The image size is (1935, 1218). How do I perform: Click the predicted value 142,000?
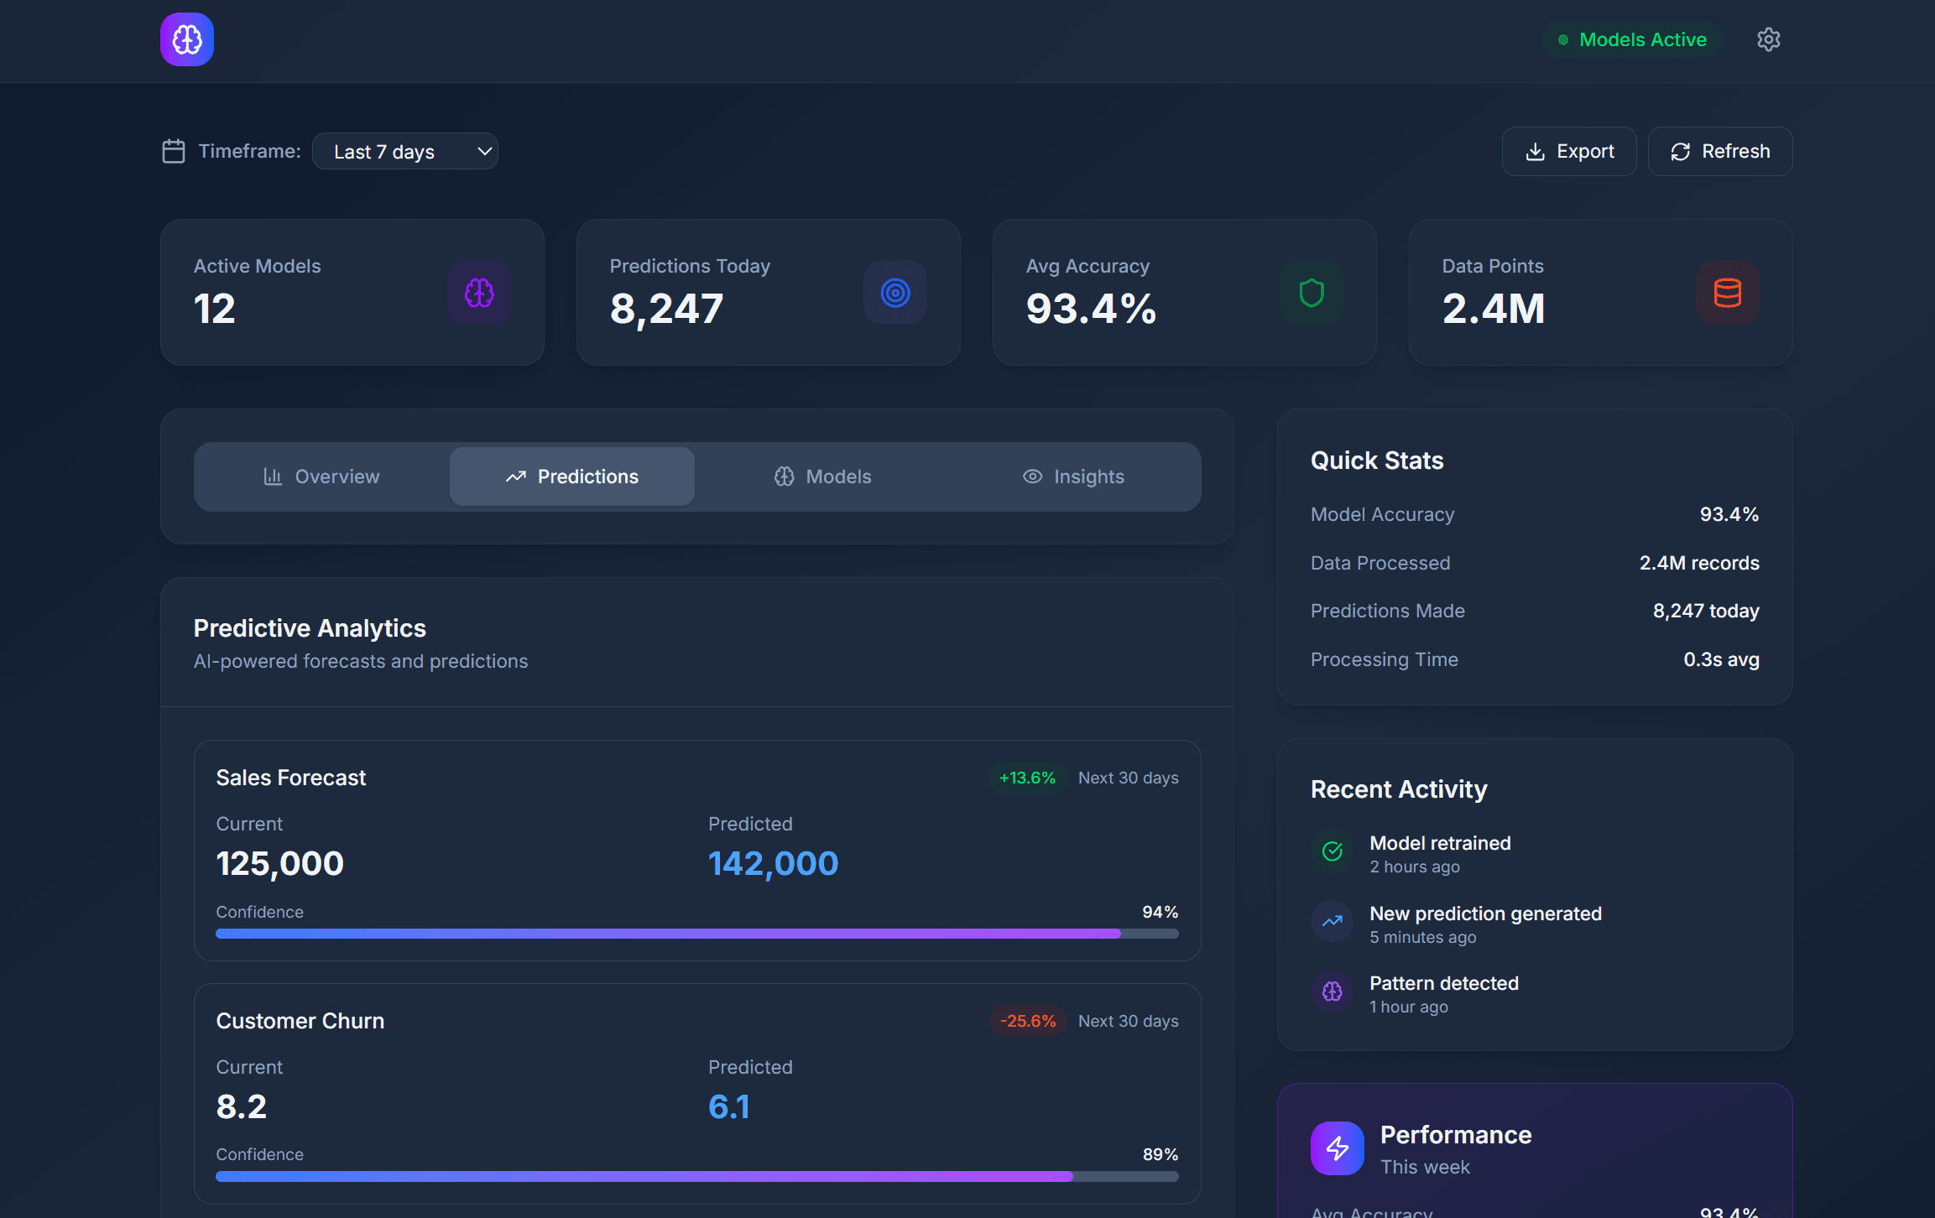tap(774, 863)
